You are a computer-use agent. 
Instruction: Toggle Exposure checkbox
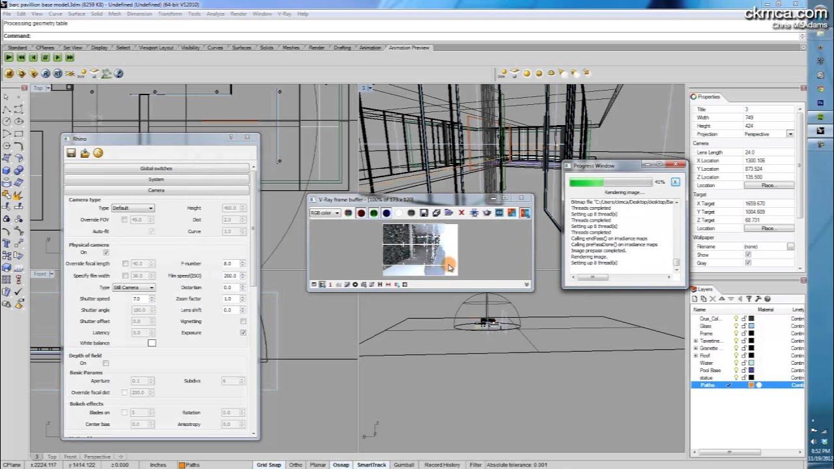point(243,333)
